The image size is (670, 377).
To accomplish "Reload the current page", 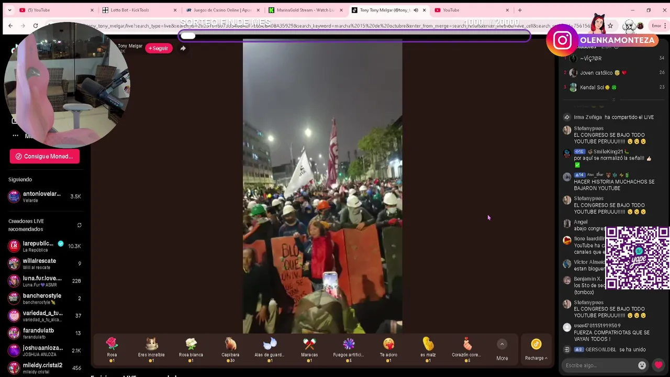I will coord(36,26).
